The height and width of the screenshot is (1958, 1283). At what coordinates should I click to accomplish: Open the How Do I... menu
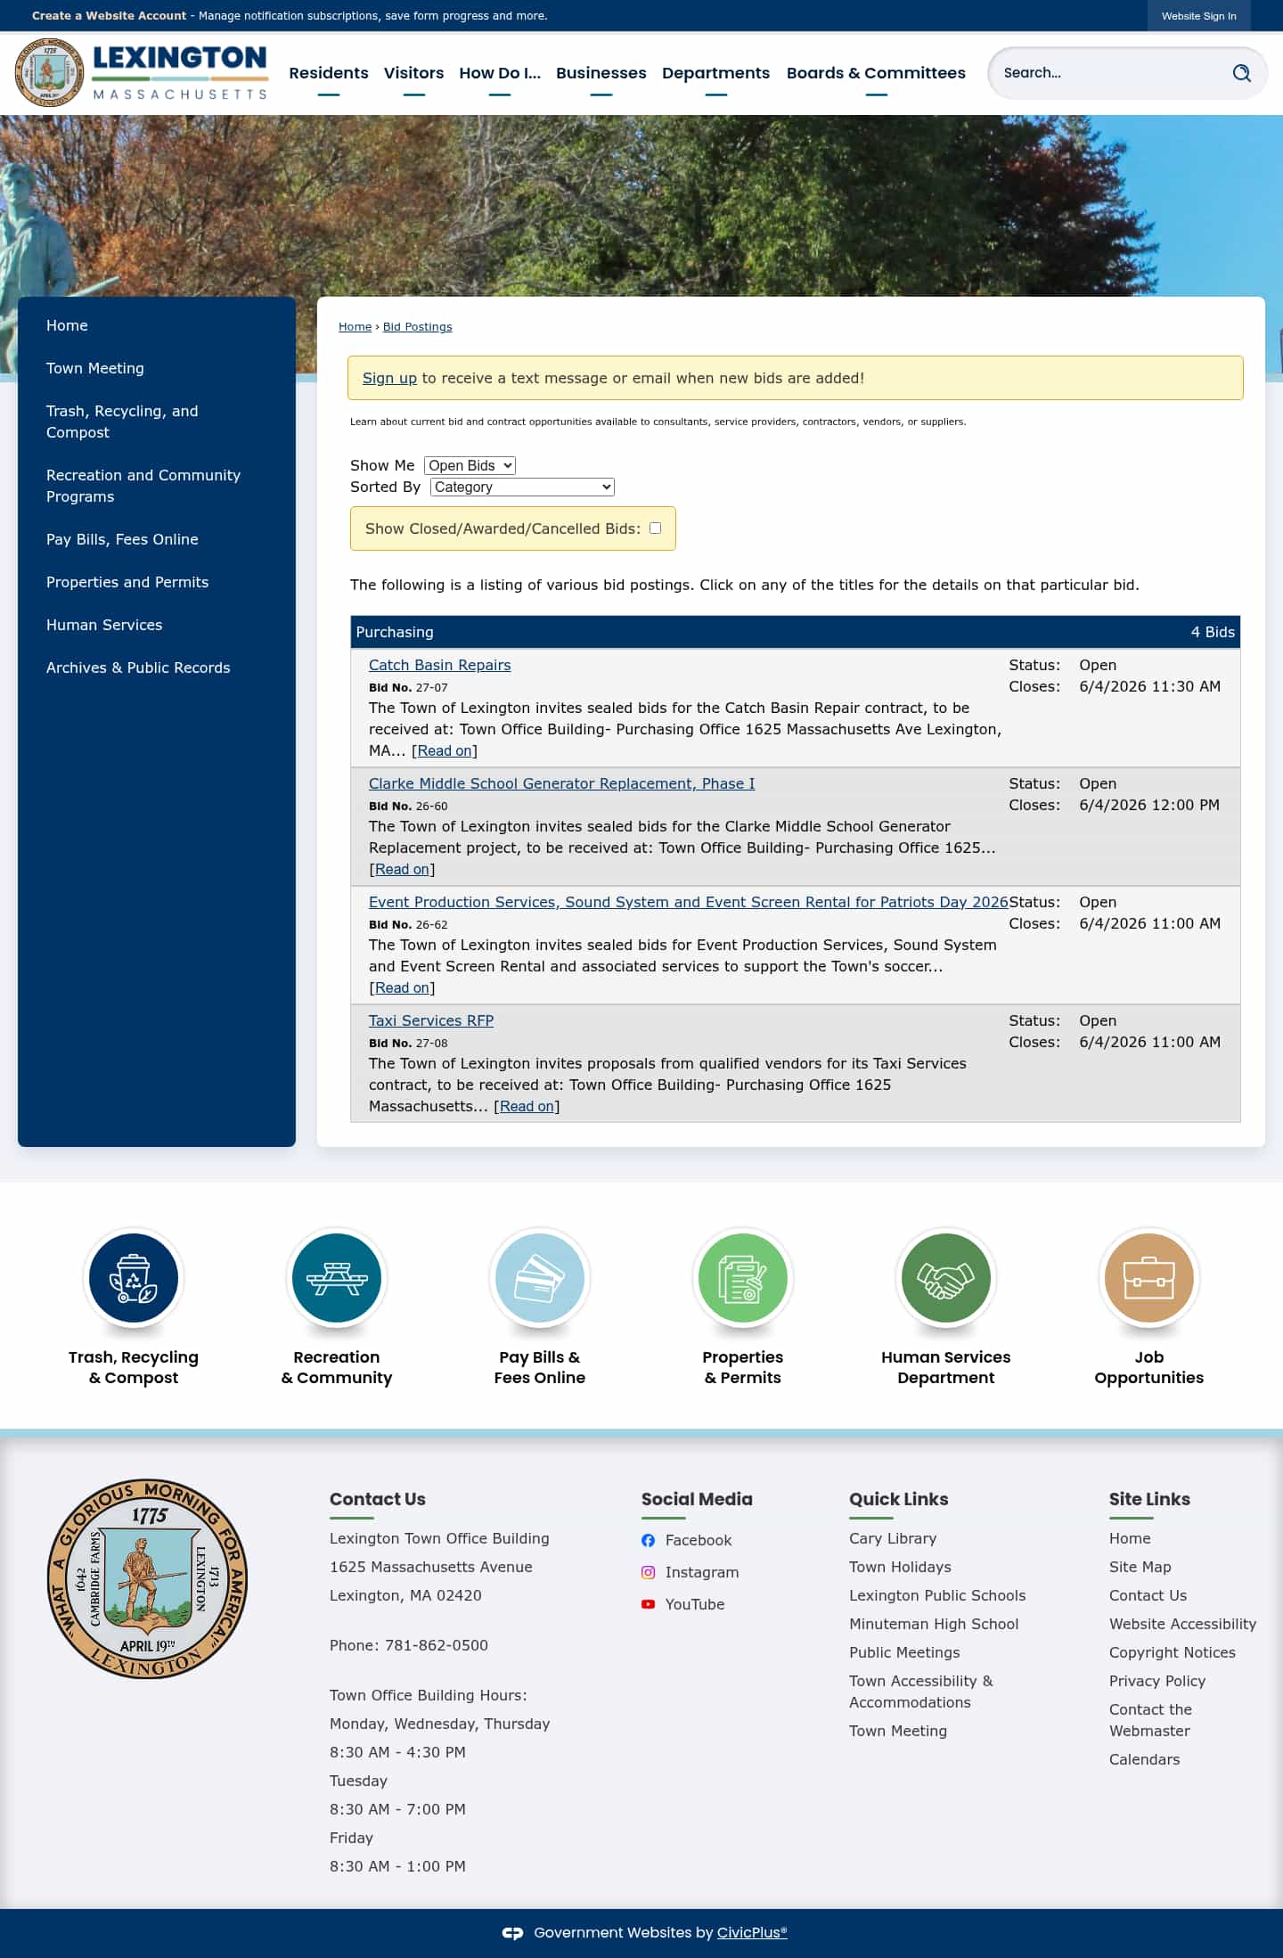[500, 73]
